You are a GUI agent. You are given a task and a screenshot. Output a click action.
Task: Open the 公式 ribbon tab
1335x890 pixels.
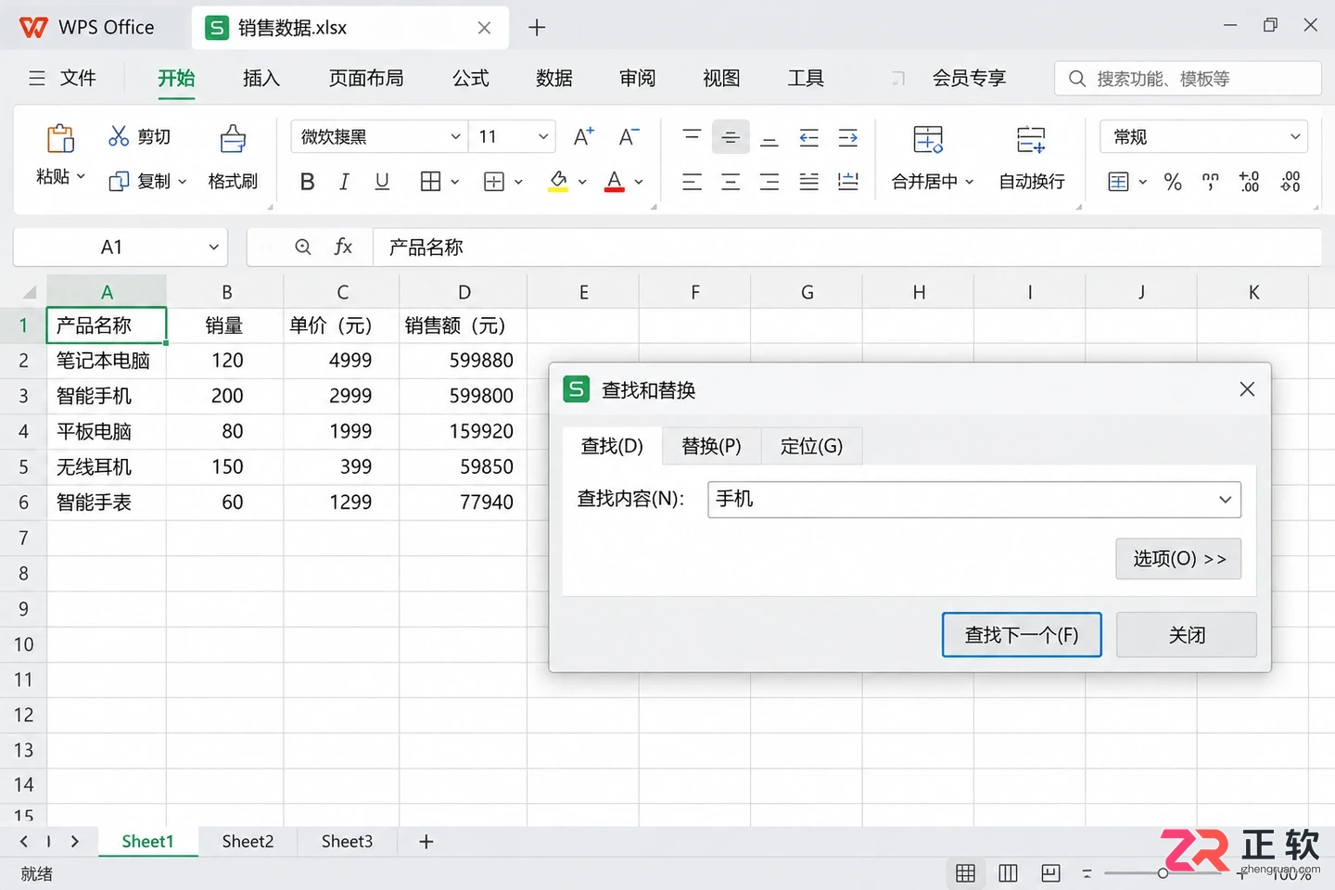(471, 79)
